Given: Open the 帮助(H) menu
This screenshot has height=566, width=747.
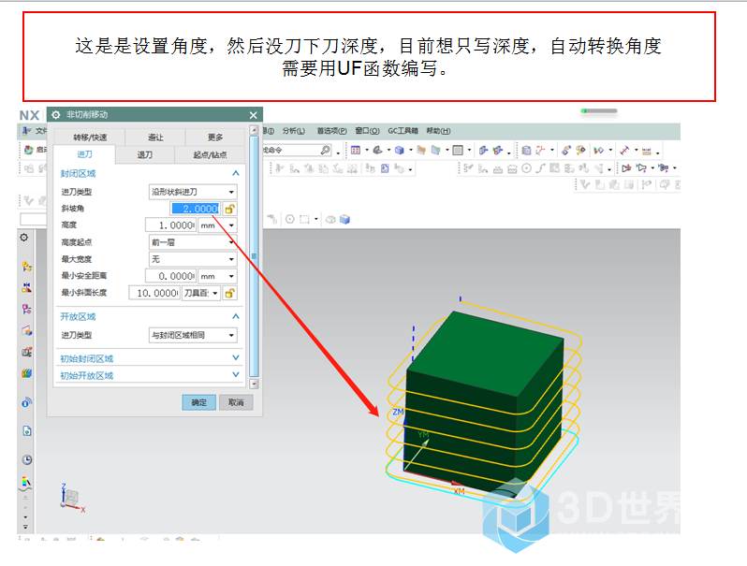Looking at the screenshot, I should 438,130.
